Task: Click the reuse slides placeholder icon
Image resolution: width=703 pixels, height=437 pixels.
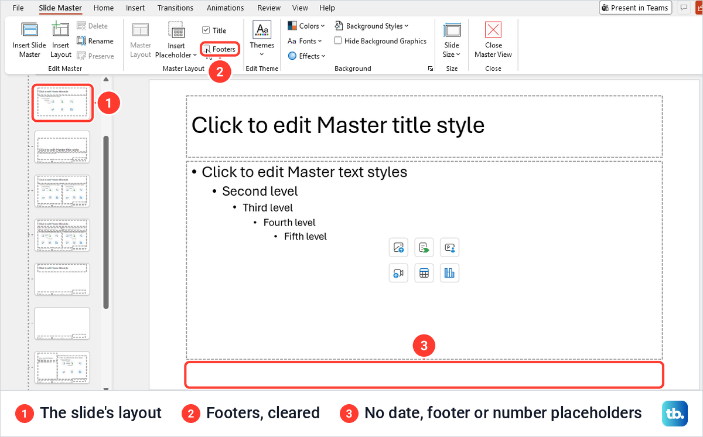Action: [424, 247]
